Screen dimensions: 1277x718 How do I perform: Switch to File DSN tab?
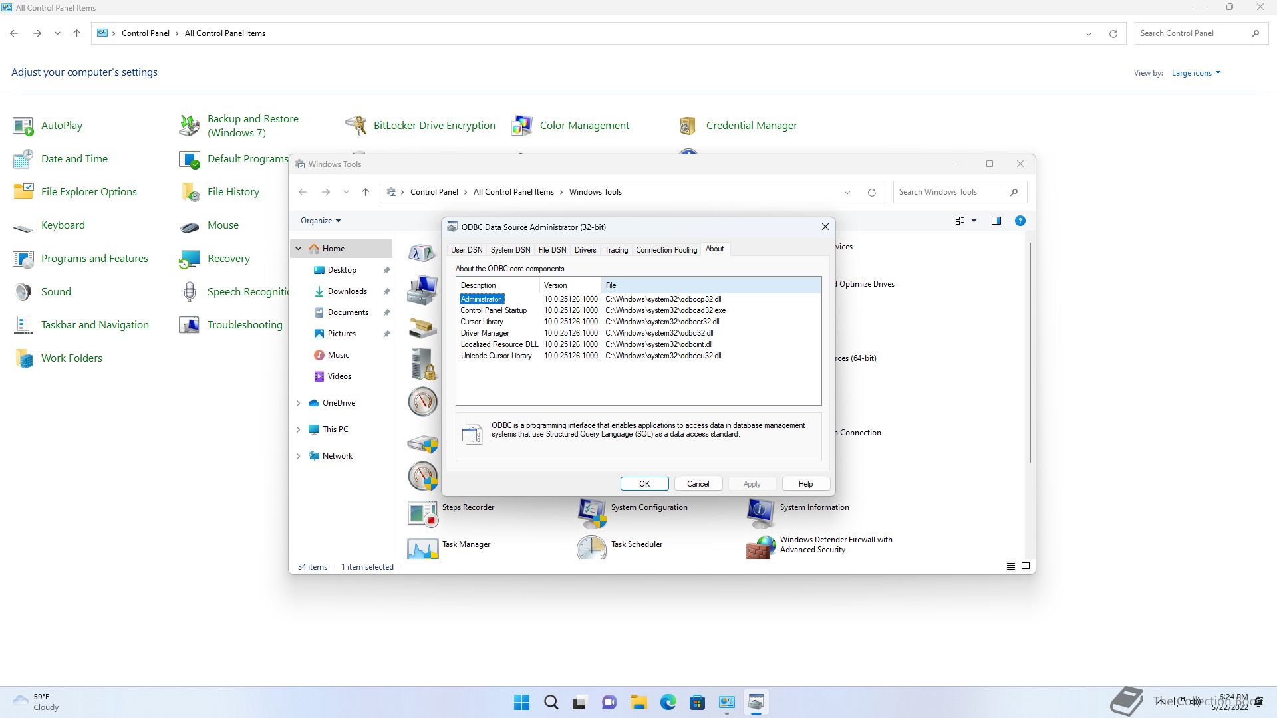tap(552, 250)
